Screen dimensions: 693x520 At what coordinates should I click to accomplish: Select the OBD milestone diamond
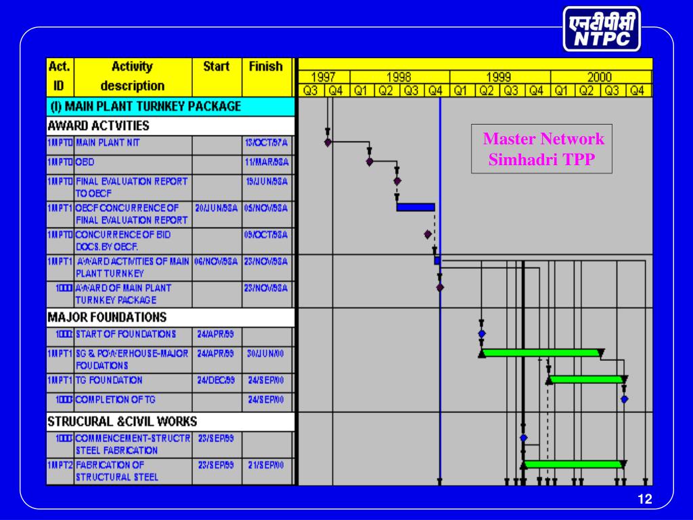370,162
